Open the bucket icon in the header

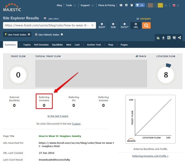(x=132, y=5)
